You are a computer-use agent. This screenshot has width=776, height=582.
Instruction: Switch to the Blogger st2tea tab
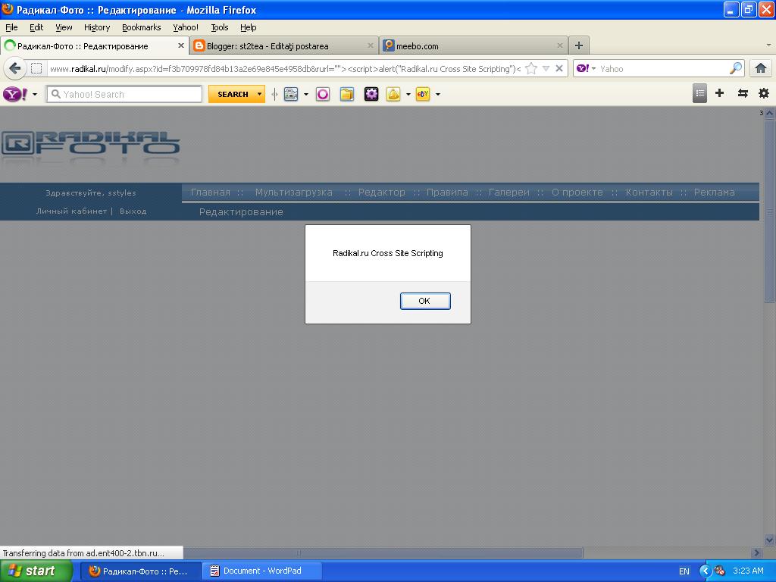[283, 45]
